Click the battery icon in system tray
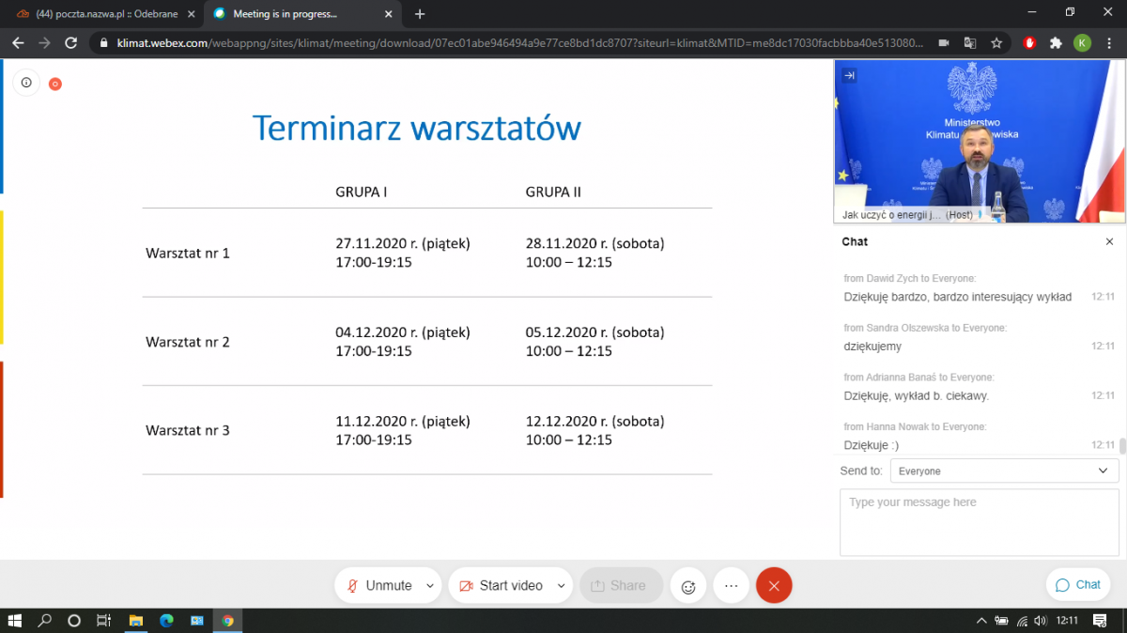Screen dimensions: 1127x633 click(1002, 621)
